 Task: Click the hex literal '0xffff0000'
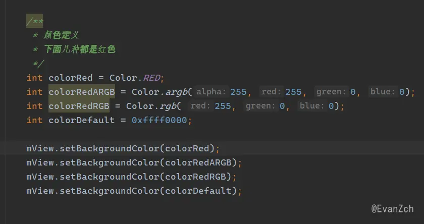coord(160,120)
